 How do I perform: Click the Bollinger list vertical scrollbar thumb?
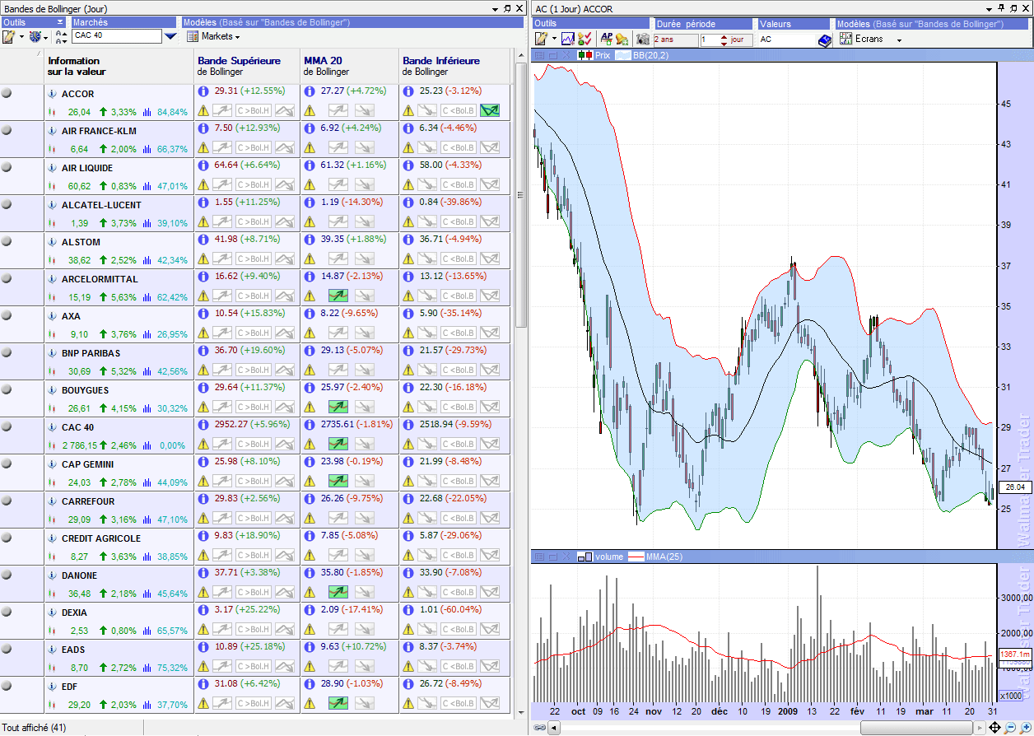(x=520, y=195)
